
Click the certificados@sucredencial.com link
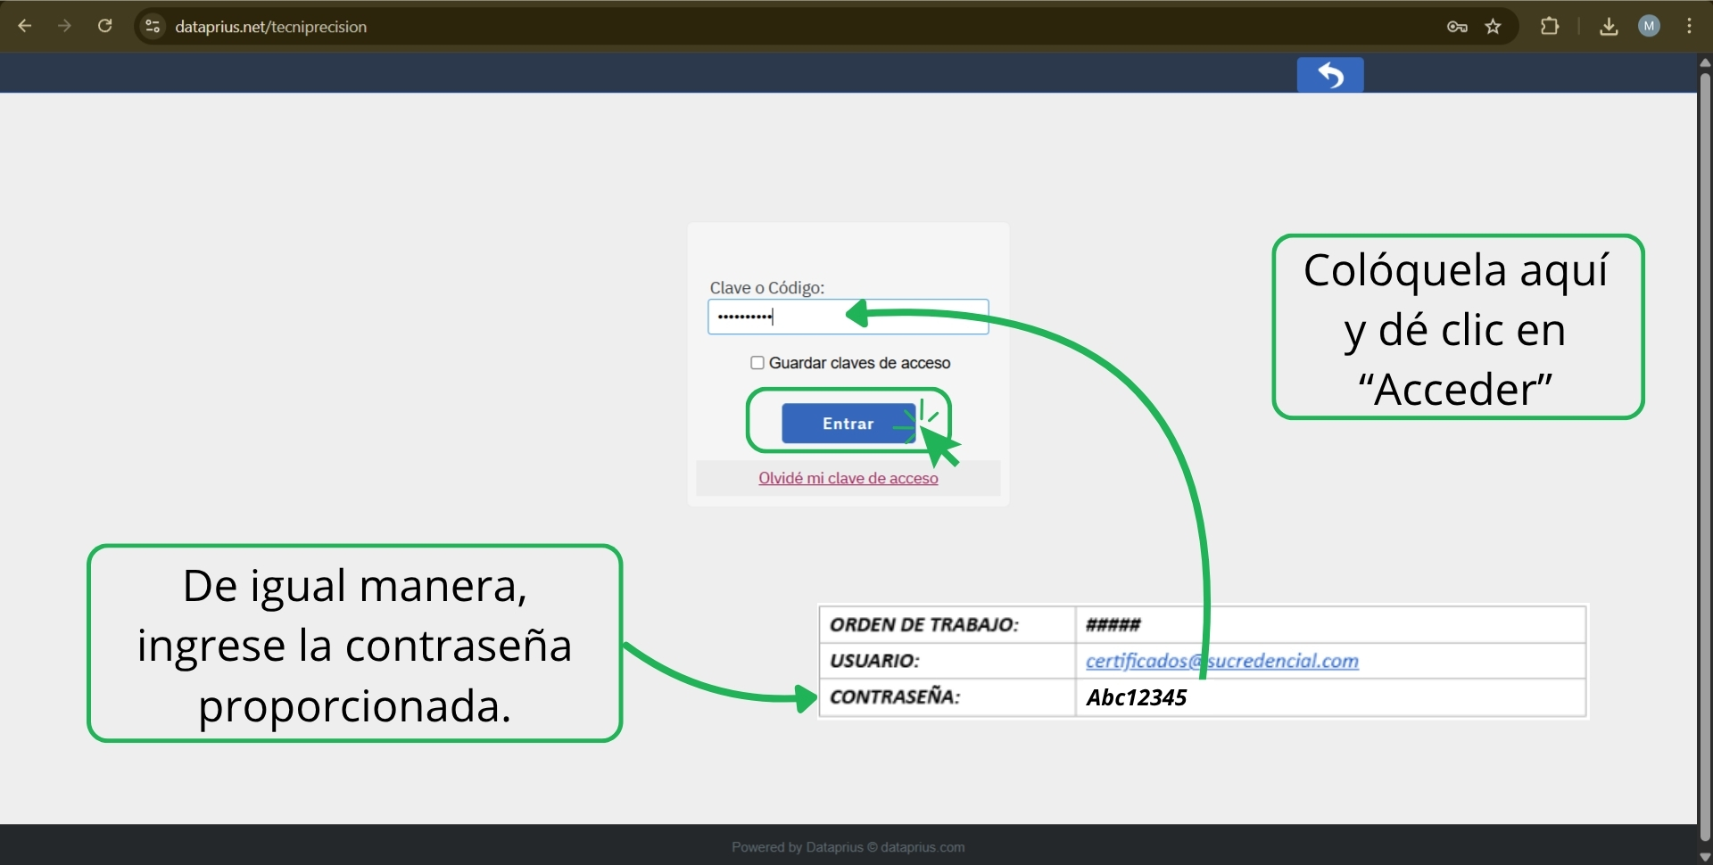click(1221, 661)
